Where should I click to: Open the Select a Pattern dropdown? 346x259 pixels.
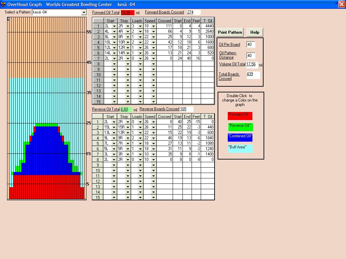tap(84, 12)
